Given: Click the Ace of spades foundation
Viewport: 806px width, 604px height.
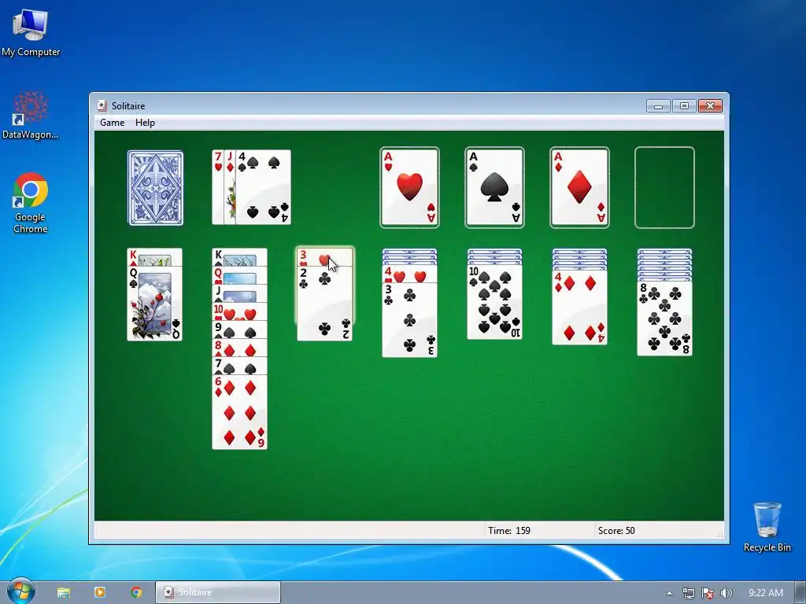Looking at the screenshot, I should pos(494,187).
